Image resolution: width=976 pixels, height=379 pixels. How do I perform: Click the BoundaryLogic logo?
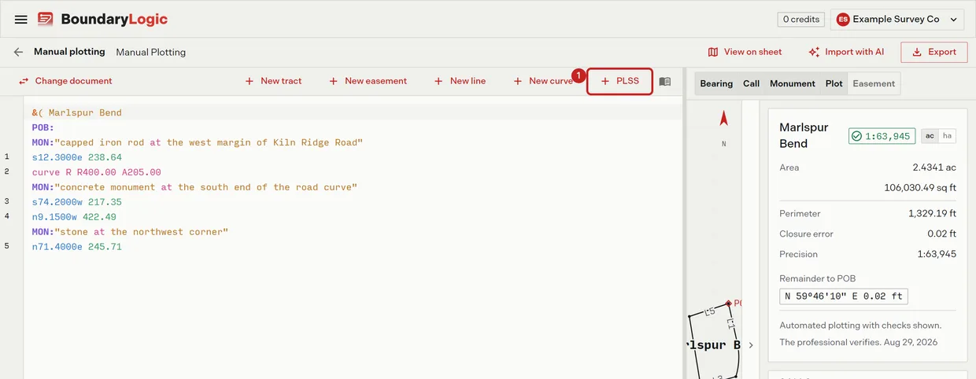click(x=103, y=19)
